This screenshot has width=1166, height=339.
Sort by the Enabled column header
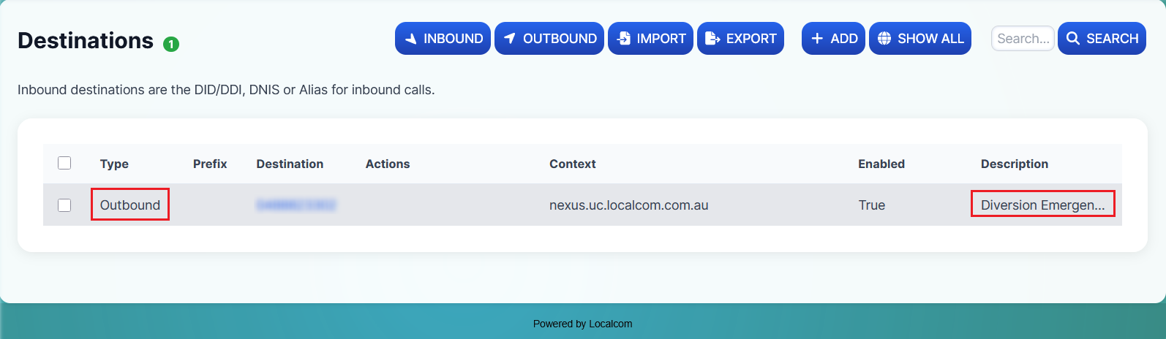pyautogui.click(x=881, y=164)
